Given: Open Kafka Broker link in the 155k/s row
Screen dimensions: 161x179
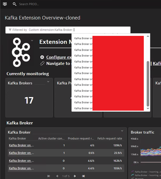Looking at the screenshot, I should click(x=21, y=168).
